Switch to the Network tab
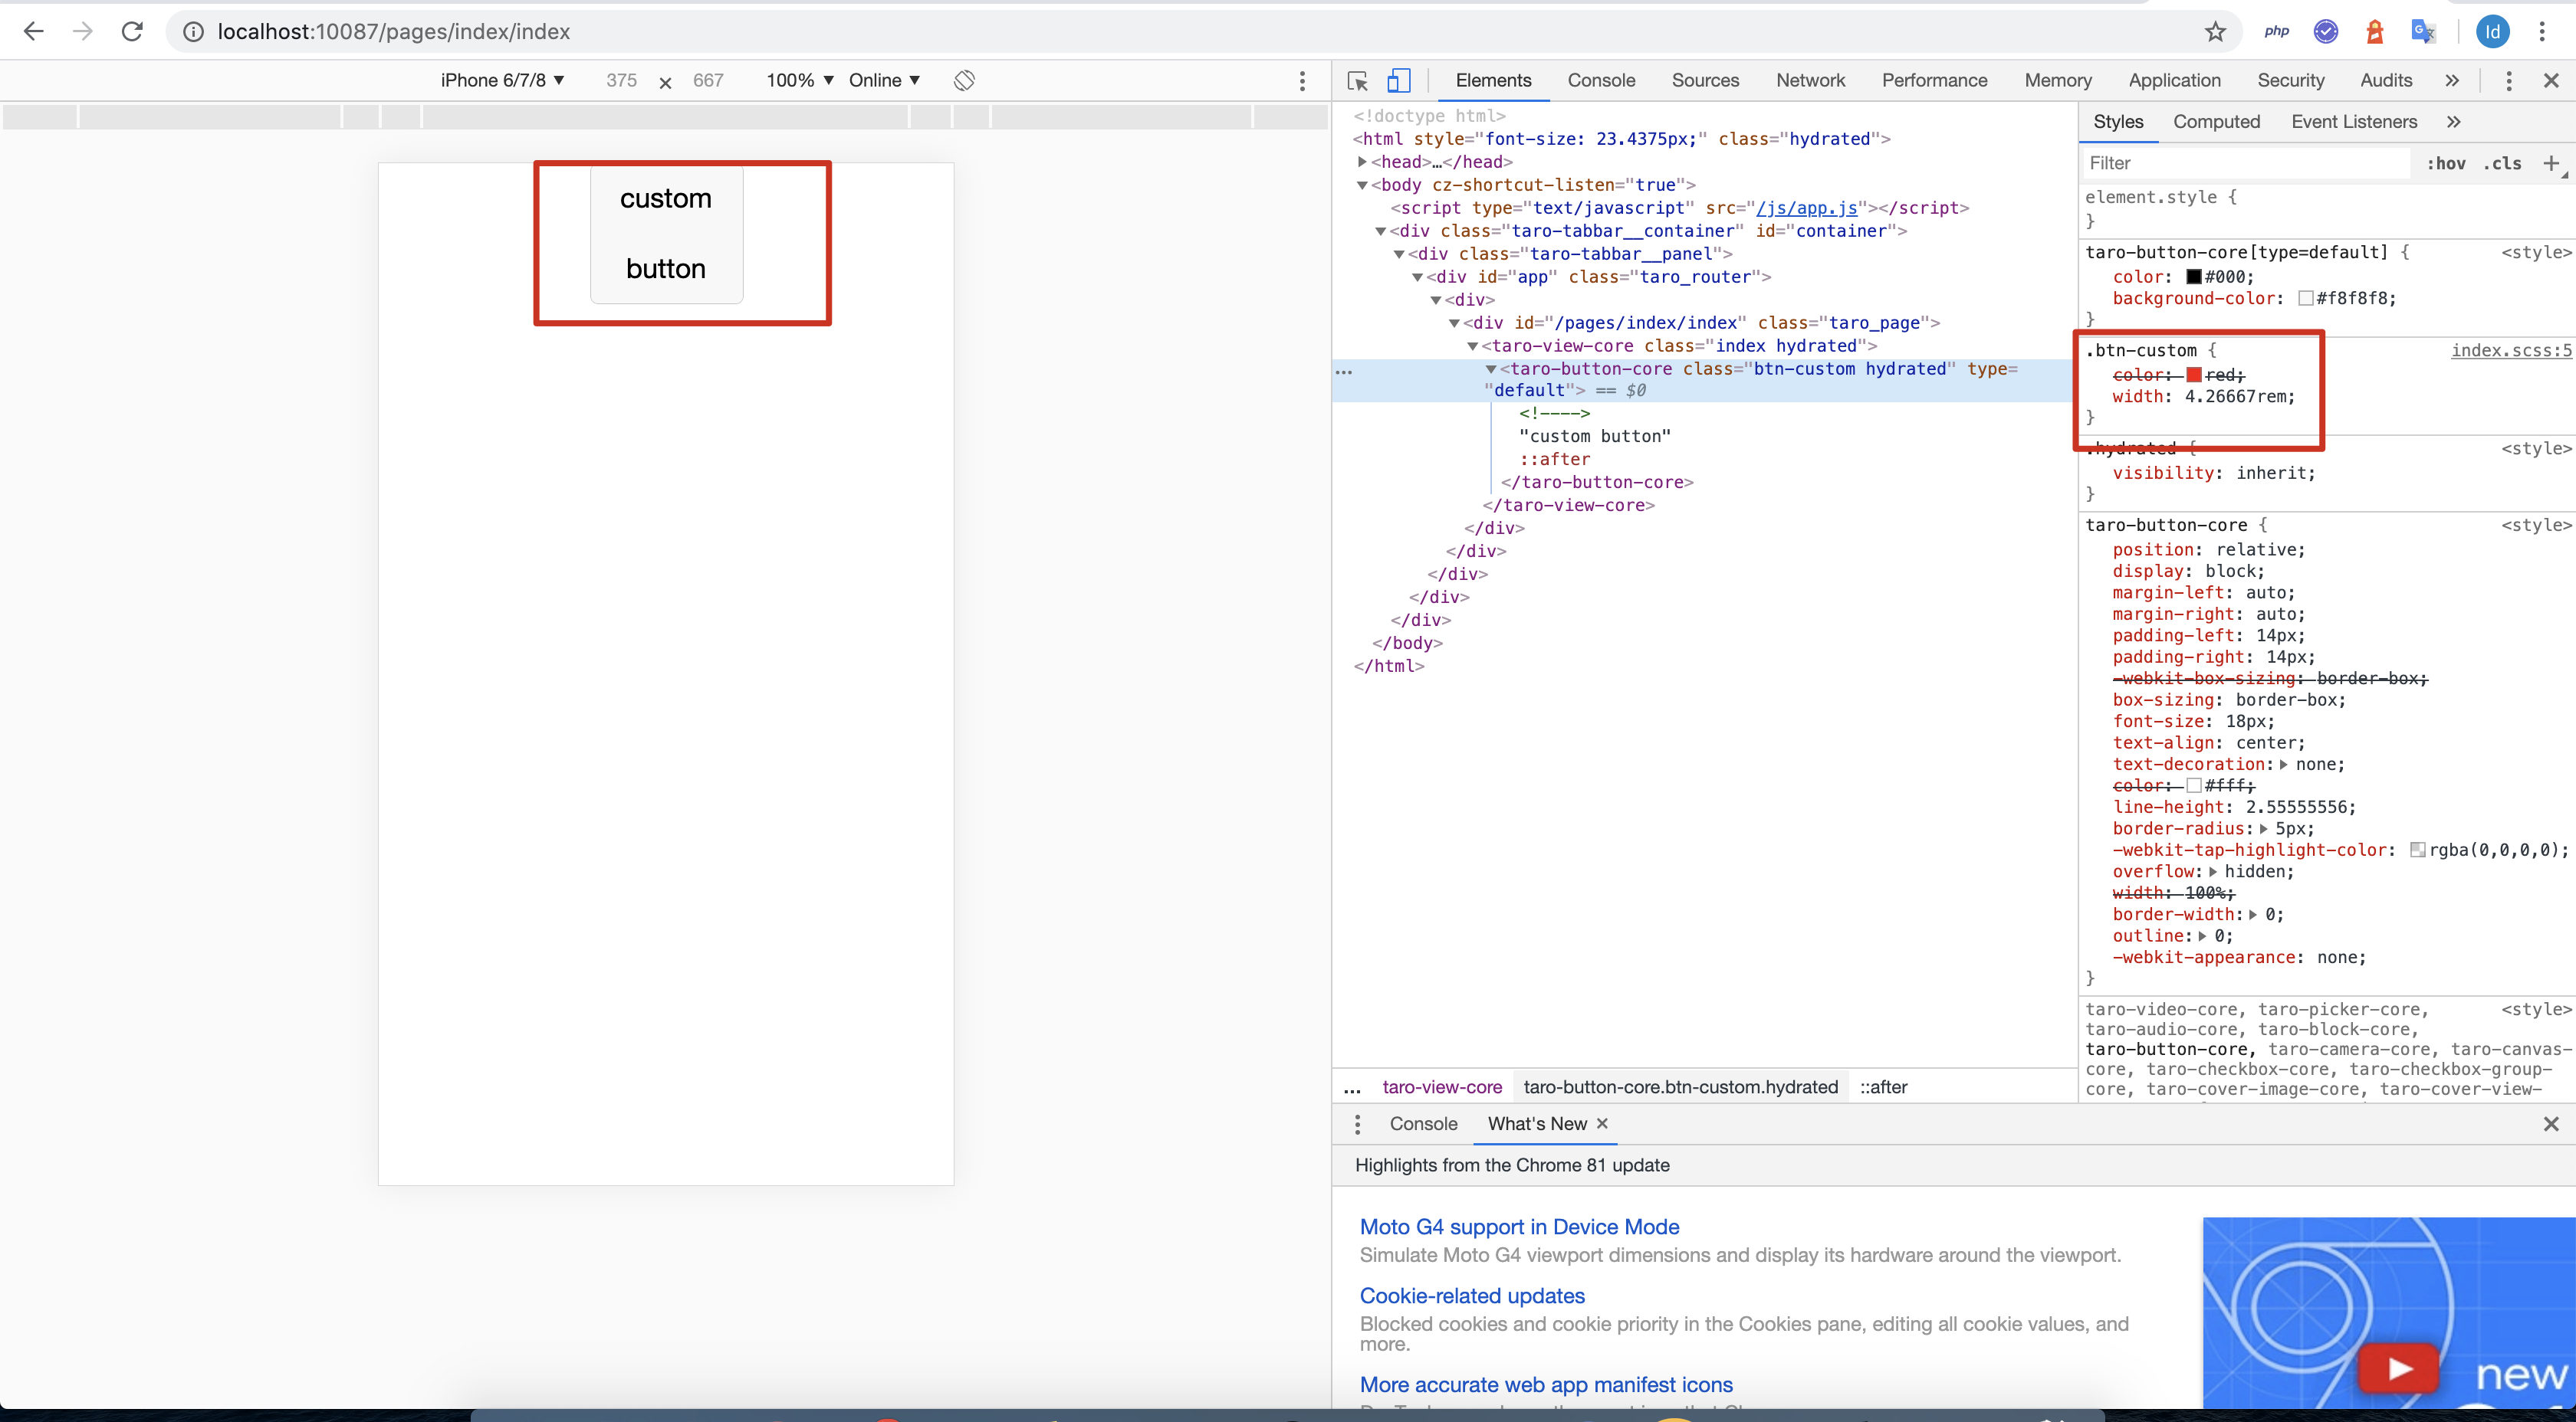Image resolution: width=2576 pixels, height=1422 pixels. [x=1810, y=81]
